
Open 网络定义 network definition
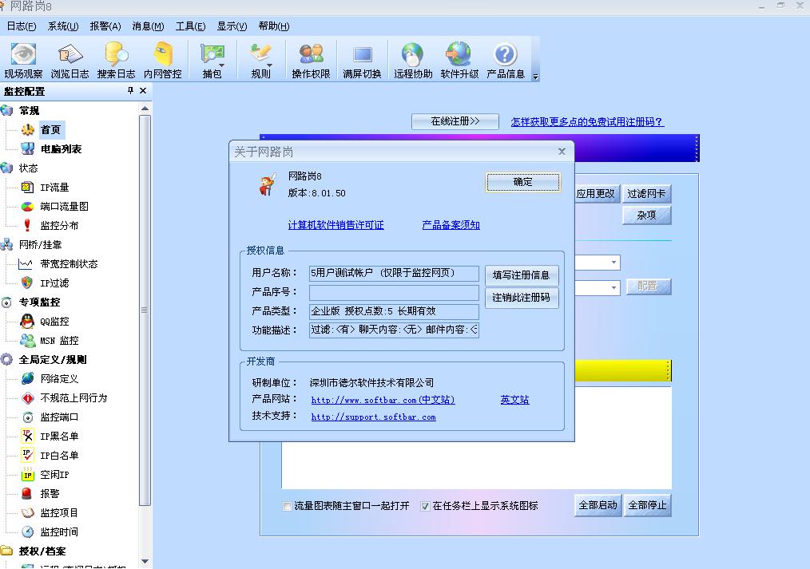coord(59,378)
